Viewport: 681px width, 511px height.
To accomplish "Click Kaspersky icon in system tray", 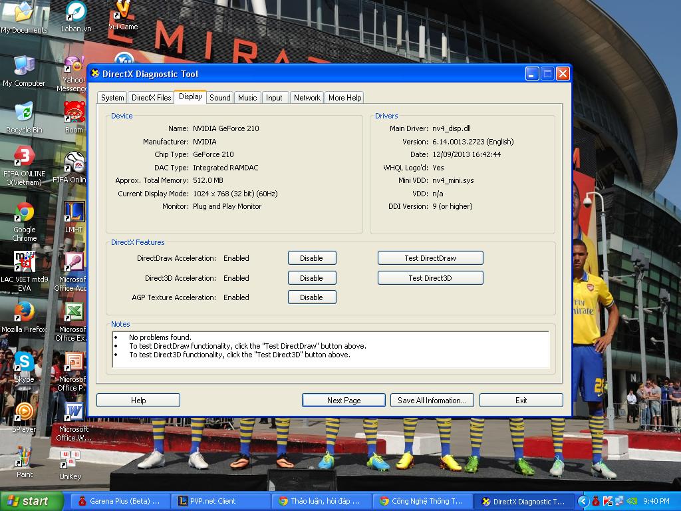I will coord(608,501).
